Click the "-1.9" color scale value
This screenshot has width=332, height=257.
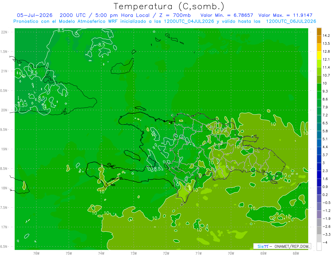(x=326, y=219)
